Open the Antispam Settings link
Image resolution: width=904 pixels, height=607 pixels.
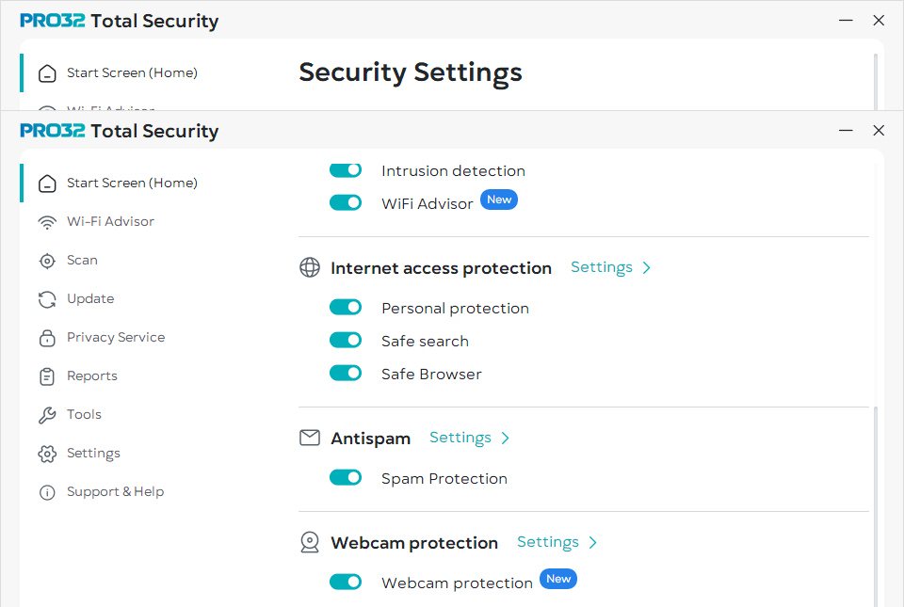pos(460,438)
